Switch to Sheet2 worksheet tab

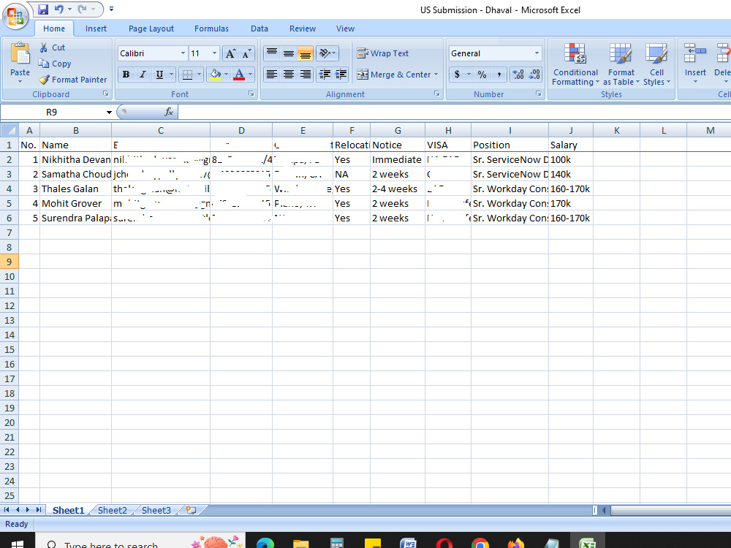113,510
